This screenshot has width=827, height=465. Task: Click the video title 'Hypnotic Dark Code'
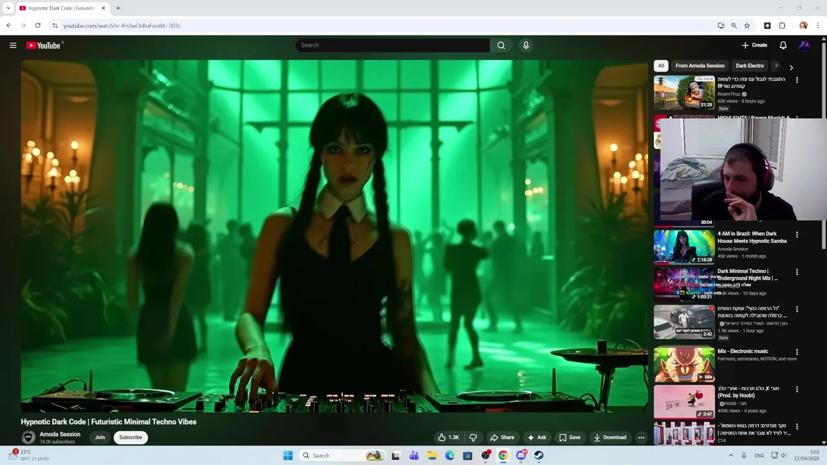tap(109, 422)
